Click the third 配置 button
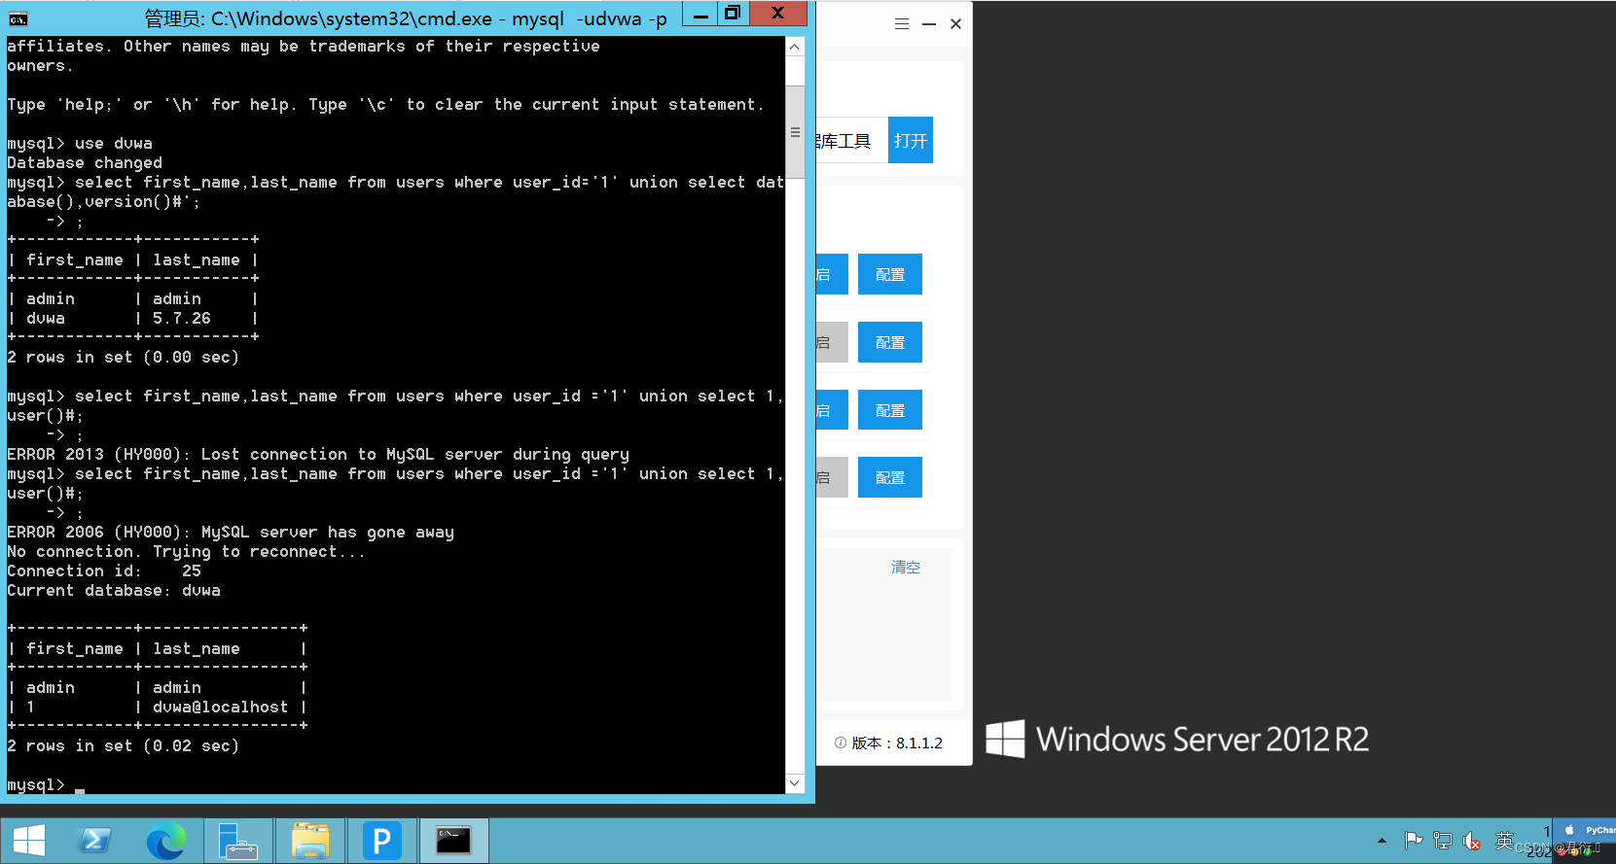 click(x=890, y=411)
